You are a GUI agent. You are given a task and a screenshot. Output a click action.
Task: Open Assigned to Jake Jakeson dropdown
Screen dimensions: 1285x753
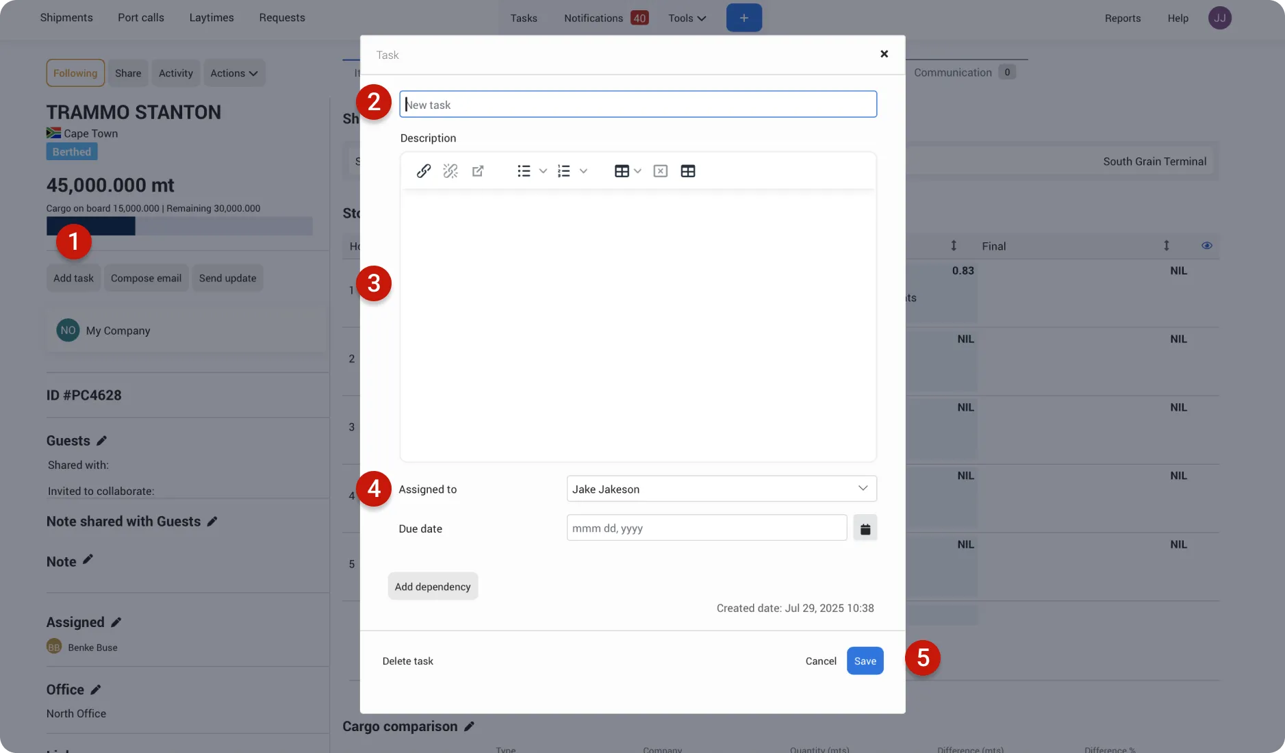click(722, 489)
